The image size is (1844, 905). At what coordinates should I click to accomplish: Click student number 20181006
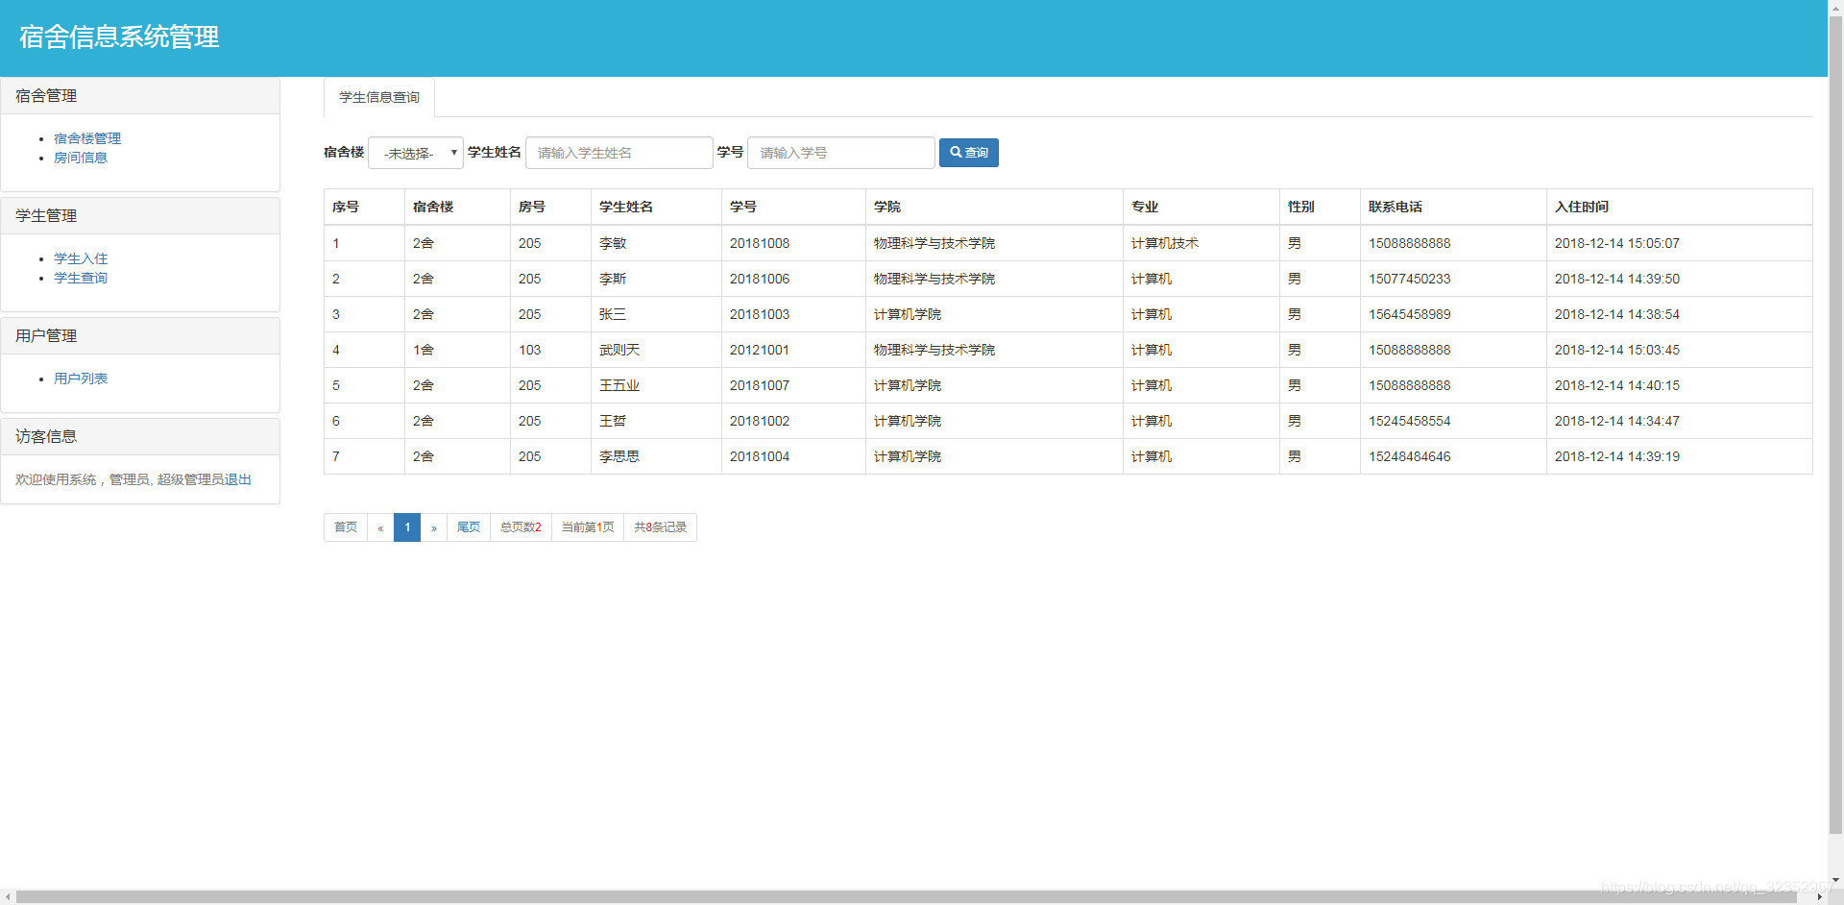(x=760, y=279)
